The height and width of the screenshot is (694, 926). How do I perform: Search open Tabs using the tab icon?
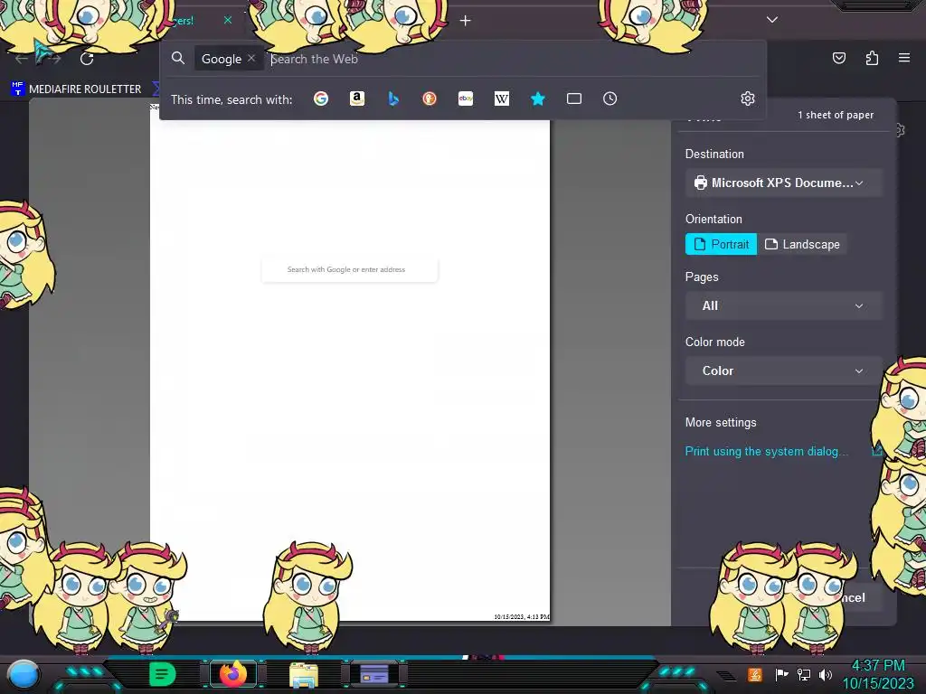[x=574, y=98]
